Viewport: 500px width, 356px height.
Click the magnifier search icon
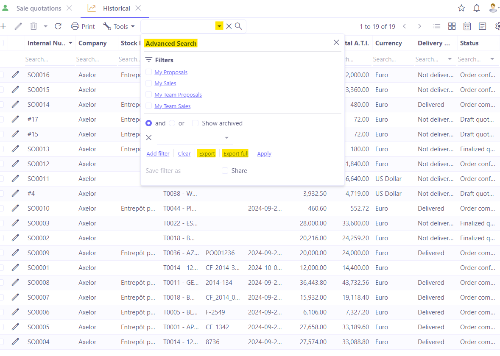(x=238, y=26)
